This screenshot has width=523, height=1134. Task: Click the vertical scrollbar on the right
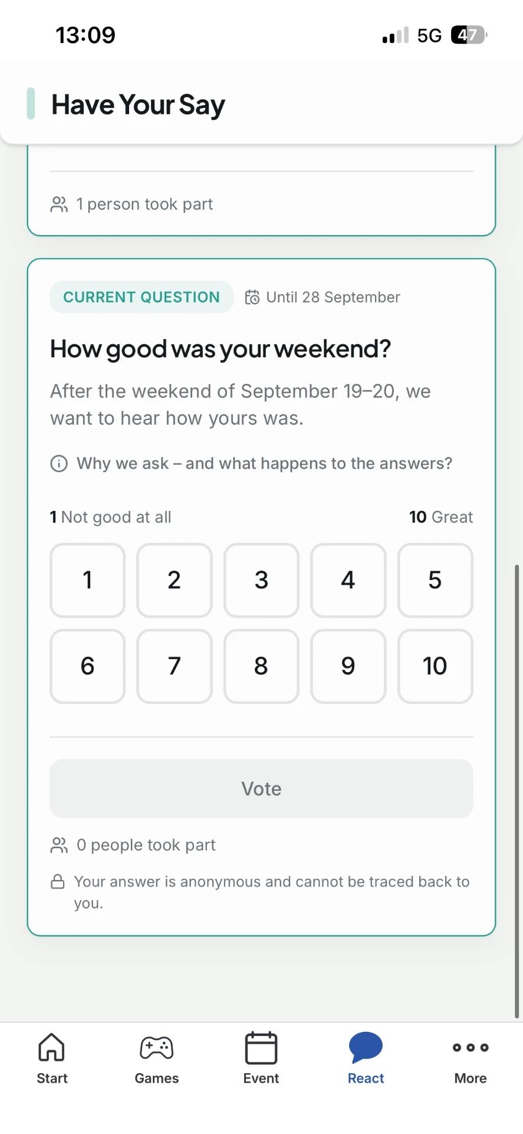517,791
